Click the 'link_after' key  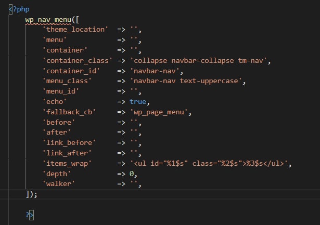67,153
